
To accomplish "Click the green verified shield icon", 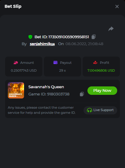I will (x=30, y=37).
